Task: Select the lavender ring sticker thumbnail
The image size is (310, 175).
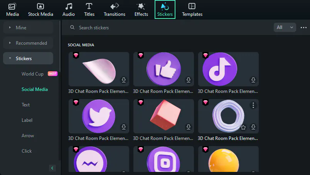Action: coord(228,116)
